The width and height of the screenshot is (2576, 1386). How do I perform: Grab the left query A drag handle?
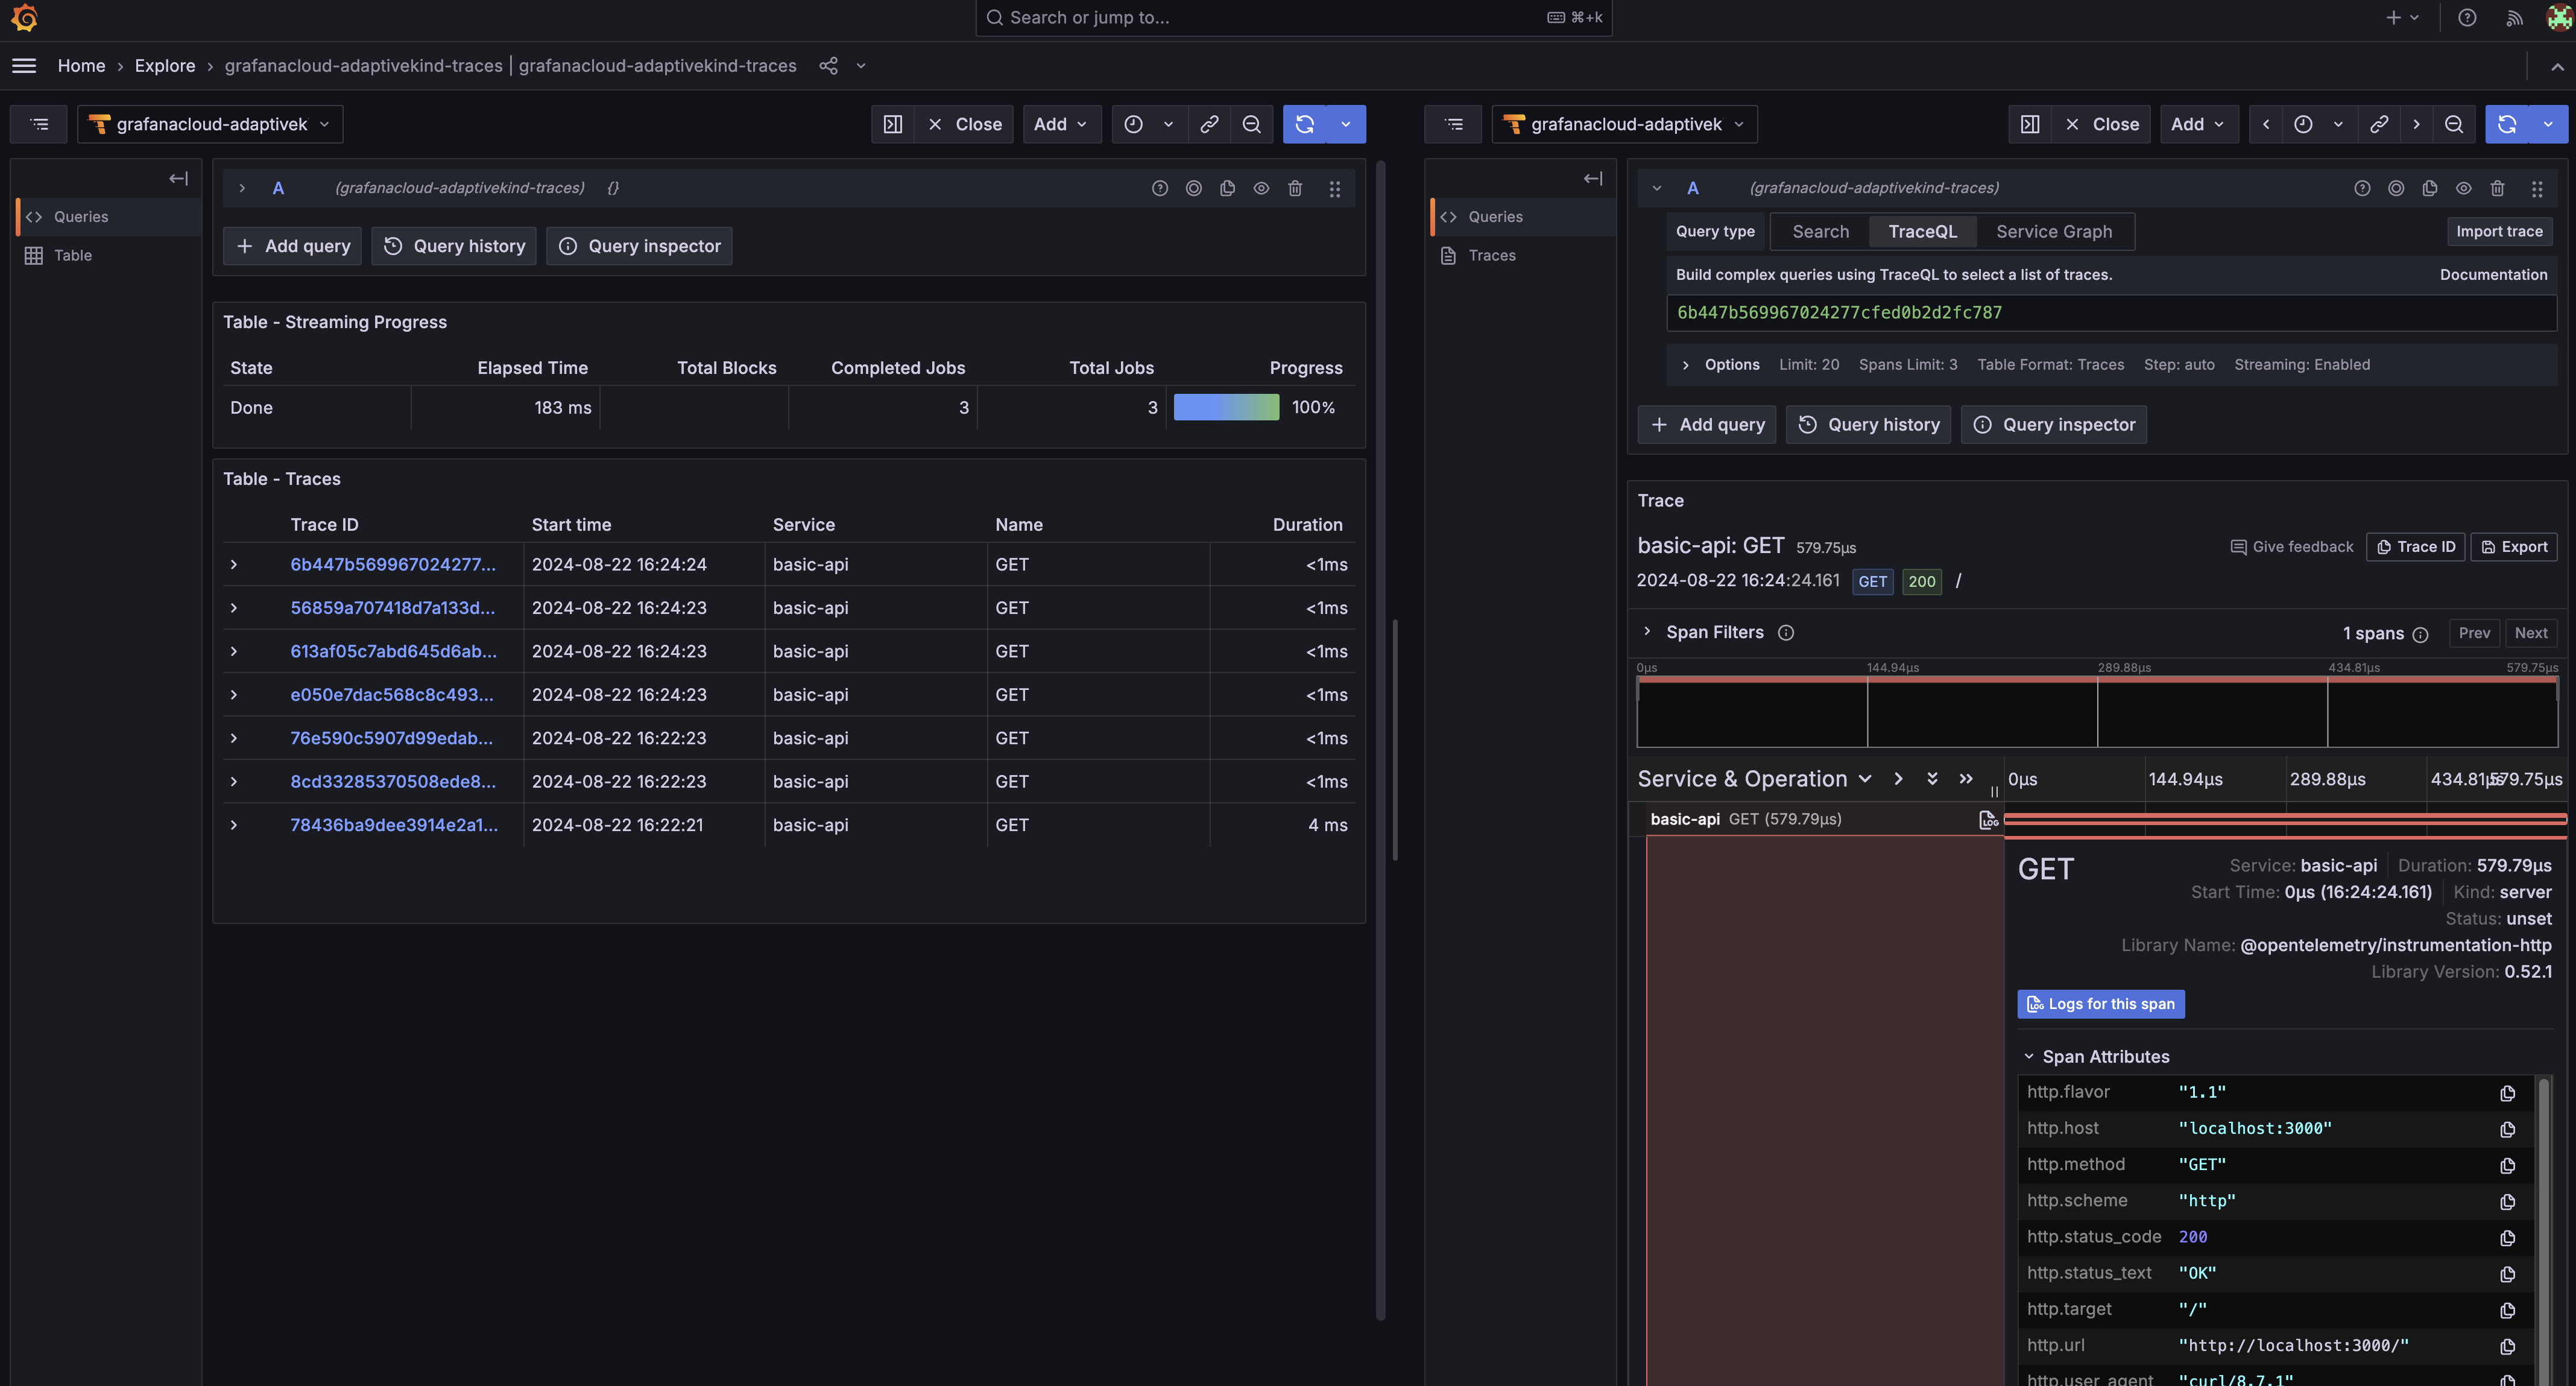click(1334, 188)
